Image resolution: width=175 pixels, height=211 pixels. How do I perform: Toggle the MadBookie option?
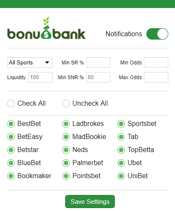click(x=66, y=137)
